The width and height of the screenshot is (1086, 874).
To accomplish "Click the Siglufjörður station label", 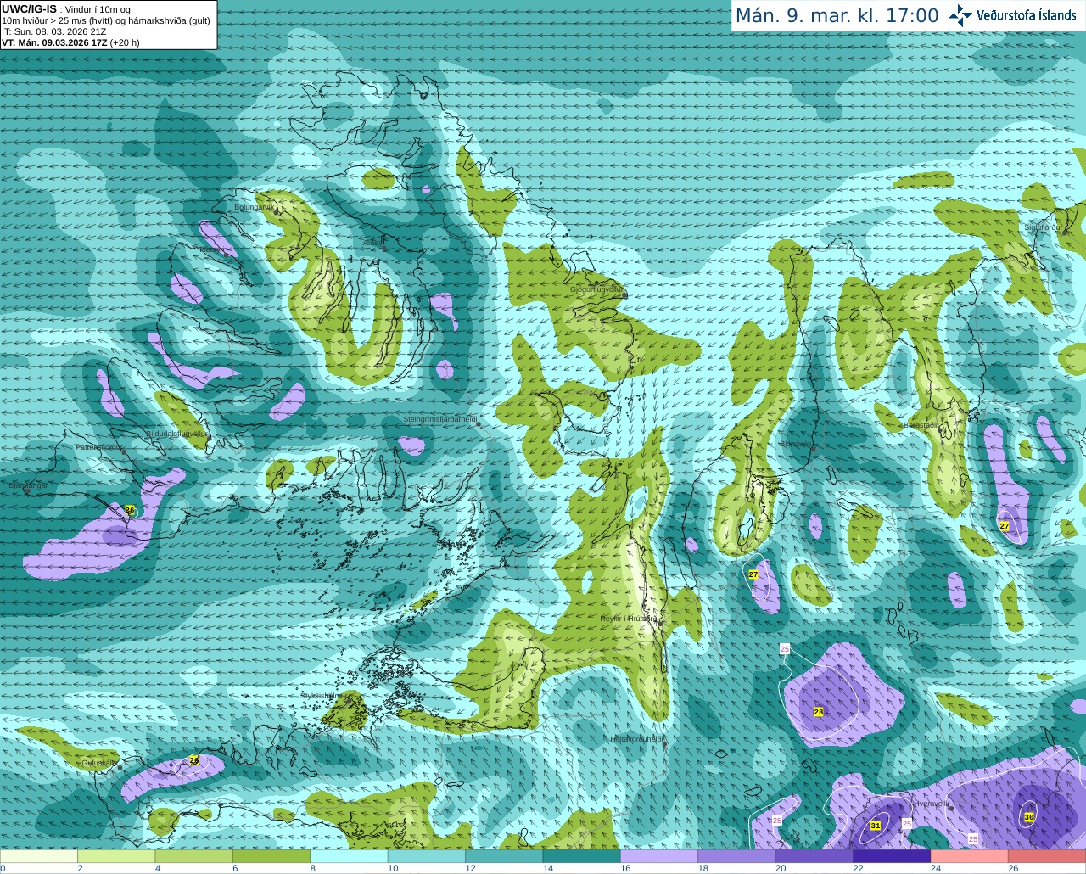I will 1044,227.
